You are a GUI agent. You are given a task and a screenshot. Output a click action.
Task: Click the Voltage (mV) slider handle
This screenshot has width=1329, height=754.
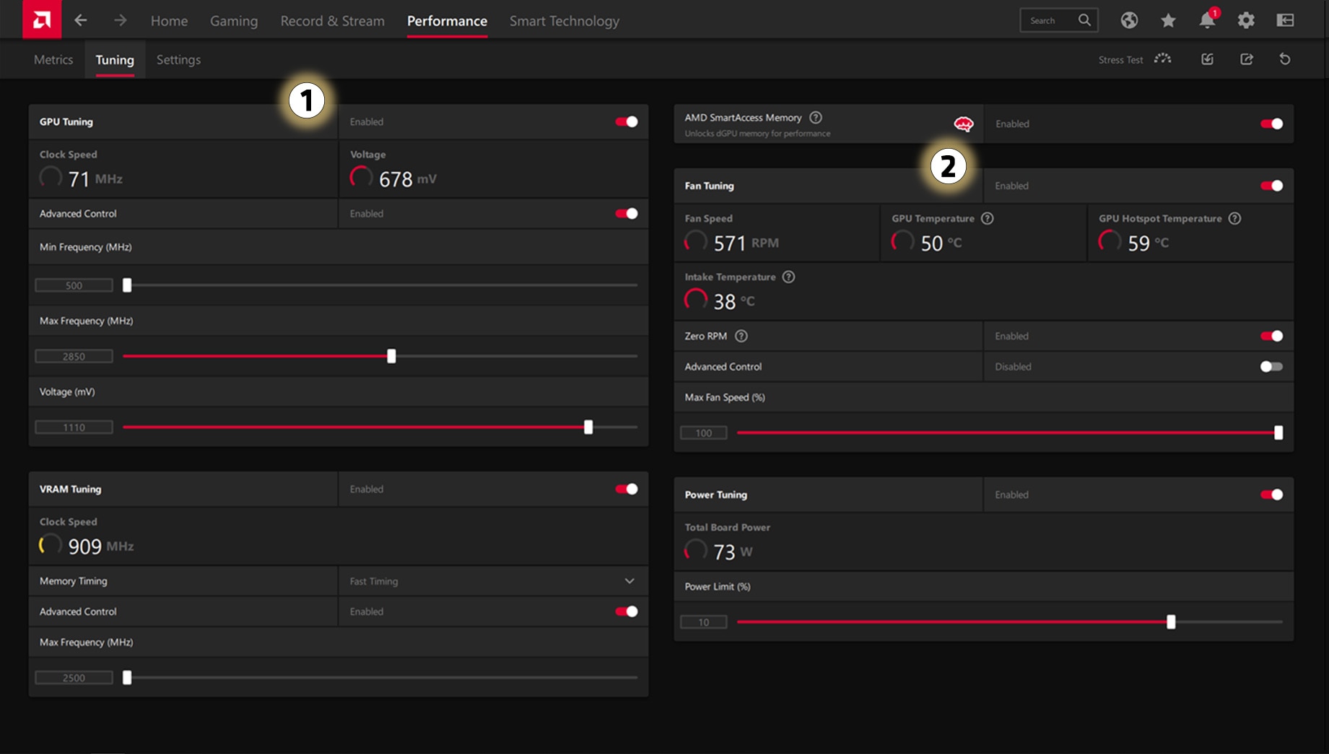[x=588, y=427]
